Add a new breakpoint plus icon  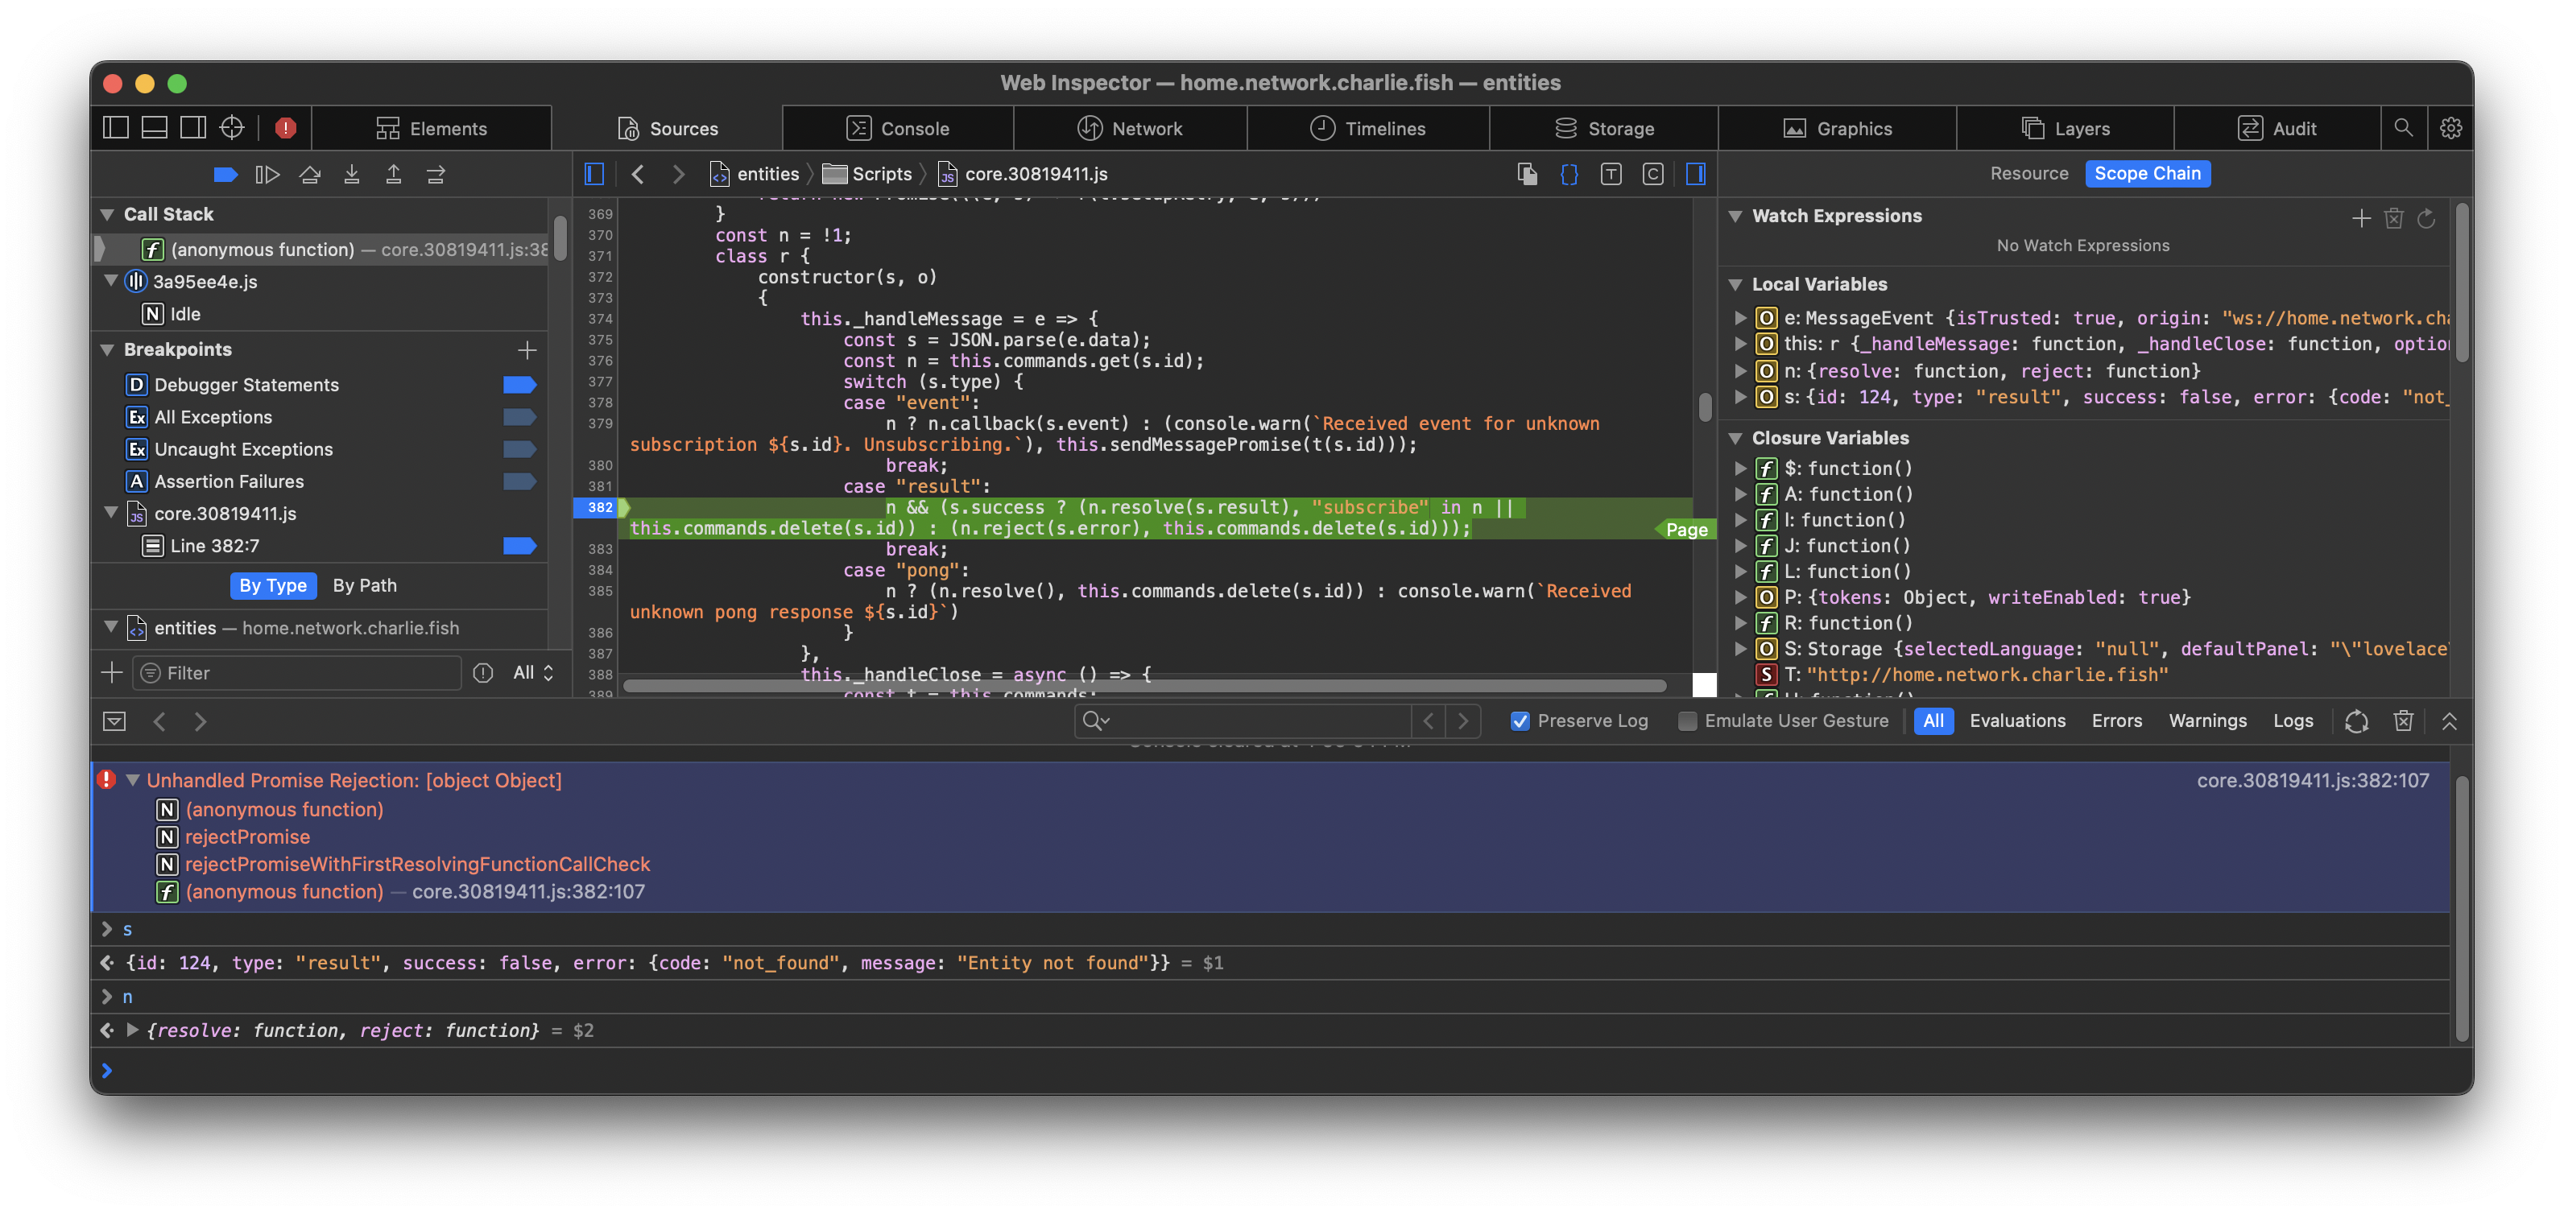click(x=527, y=349)
